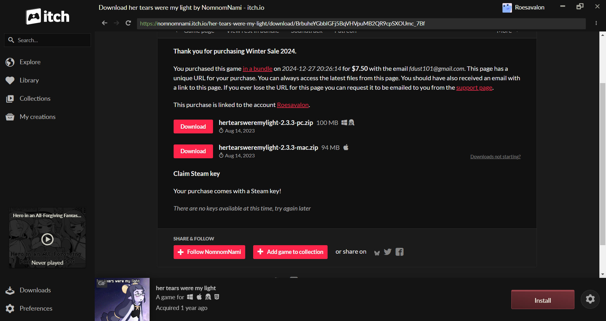Open the 'in a bundle' link
The width and height of the screenshot is (606, 321).
[258, 69]
